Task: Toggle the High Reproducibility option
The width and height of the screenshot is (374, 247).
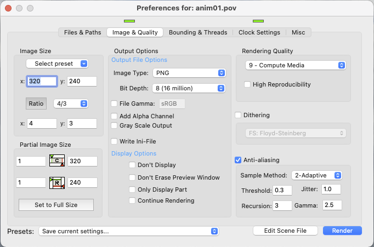Action: pyautogui.click(x=247, y=84)
